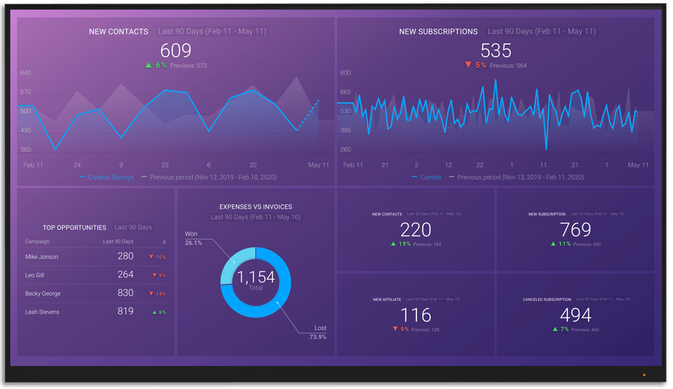Click the 1,154 Total in donut center
Screen dimensions: 673x389
coord(256,278)
